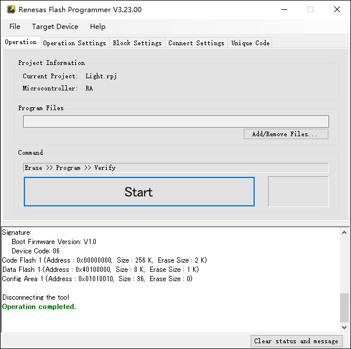351x349 pixels.
Task: Switch to the Block Settings tab
Action: tap(137, 43)
